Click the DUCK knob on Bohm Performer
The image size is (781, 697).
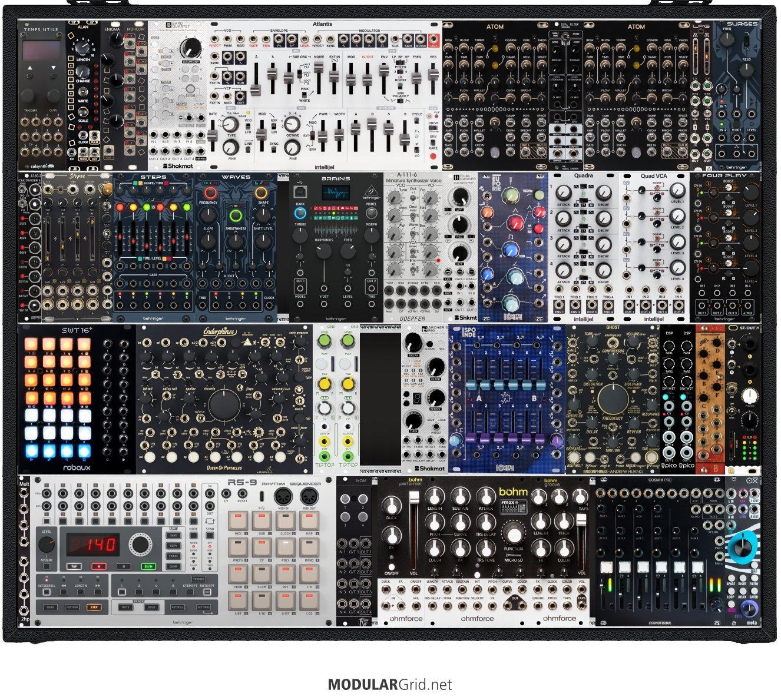click(x=392, y=507)
